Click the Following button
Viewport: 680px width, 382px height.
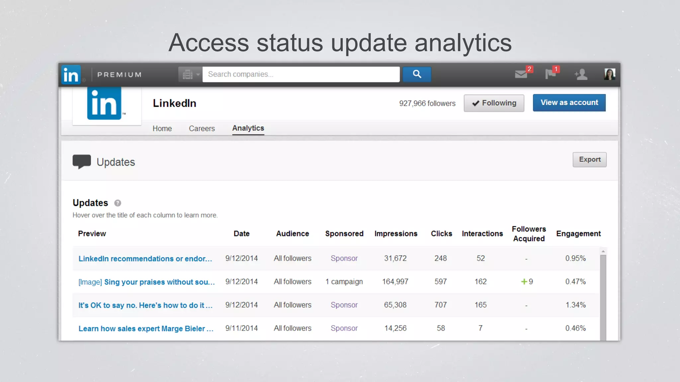(x=494, y=103)
